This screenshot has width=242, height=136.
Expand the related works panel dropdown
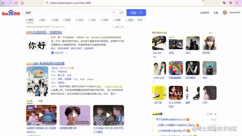(x=213, y=33)
